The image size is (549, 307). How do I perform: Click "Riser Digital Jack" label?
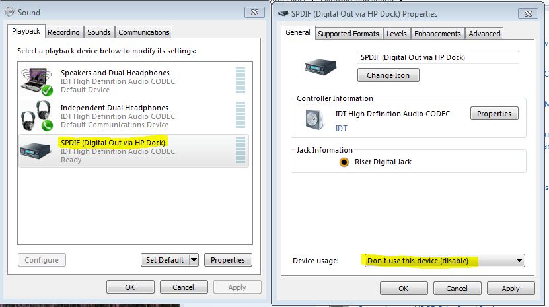(x=383, y=162)
